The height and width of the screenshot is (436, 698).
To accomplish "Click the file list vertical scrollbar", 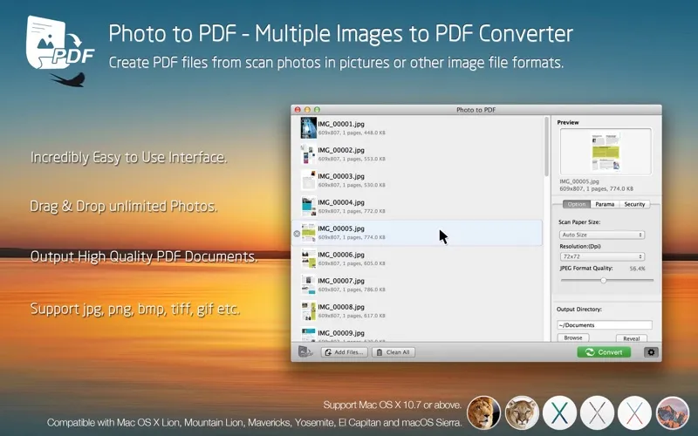I will 547,146.
